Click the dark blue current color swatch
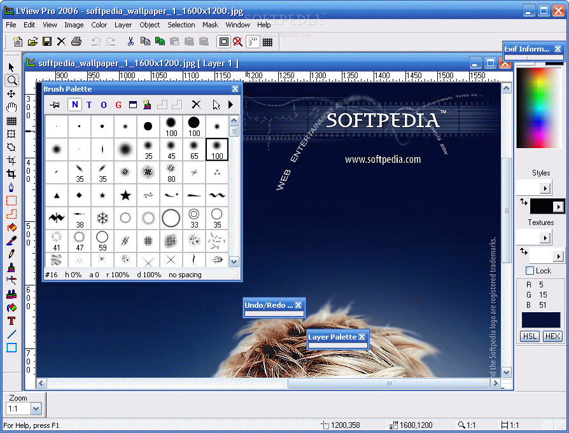 click(x=541, y=320)
